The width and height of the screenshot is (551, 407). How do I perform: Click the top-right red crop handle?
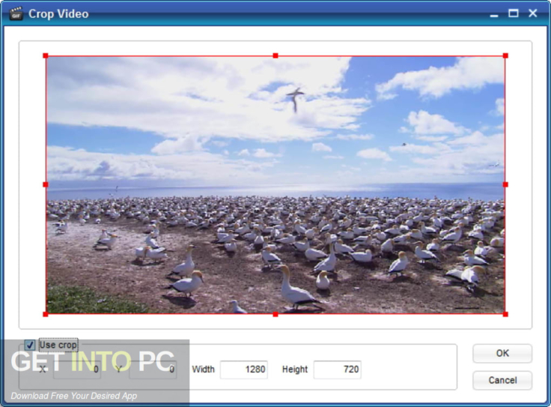pyautogui.click(x=505, y=55)
